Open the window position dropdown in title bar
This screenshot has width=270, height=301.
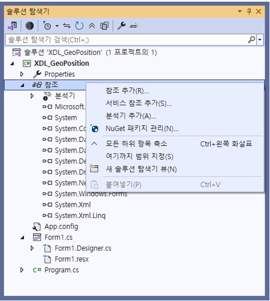tap(240, 12)
